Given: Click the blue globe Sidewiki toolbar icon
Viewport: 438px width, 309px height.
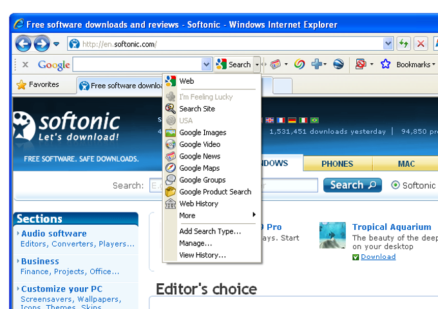Looking at the screenshot, I should [338, 64].
